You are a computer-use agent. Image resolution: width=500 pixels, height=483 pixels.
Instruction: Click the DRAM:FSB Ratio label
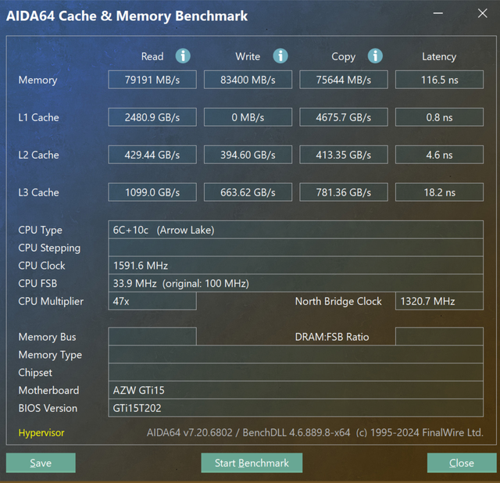point(332,337)
